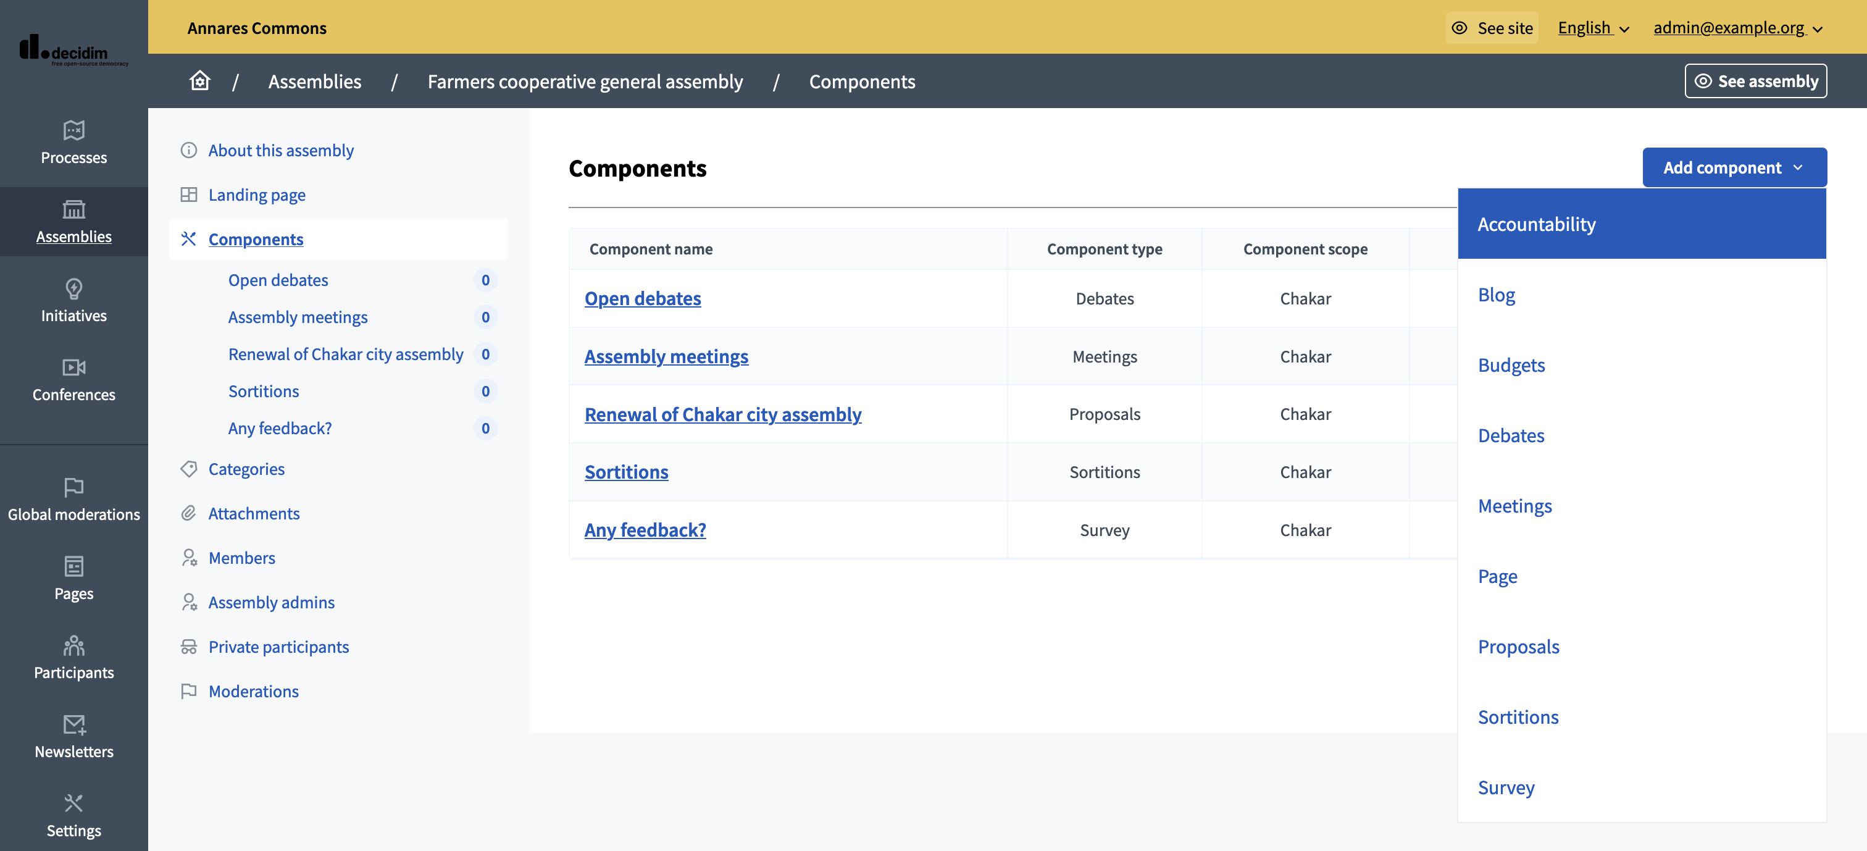Open Initiatives from the left sidebar icon
The height and width of the screenshot is (851, 1867).
pyautogui.click(x=73, y=289)
